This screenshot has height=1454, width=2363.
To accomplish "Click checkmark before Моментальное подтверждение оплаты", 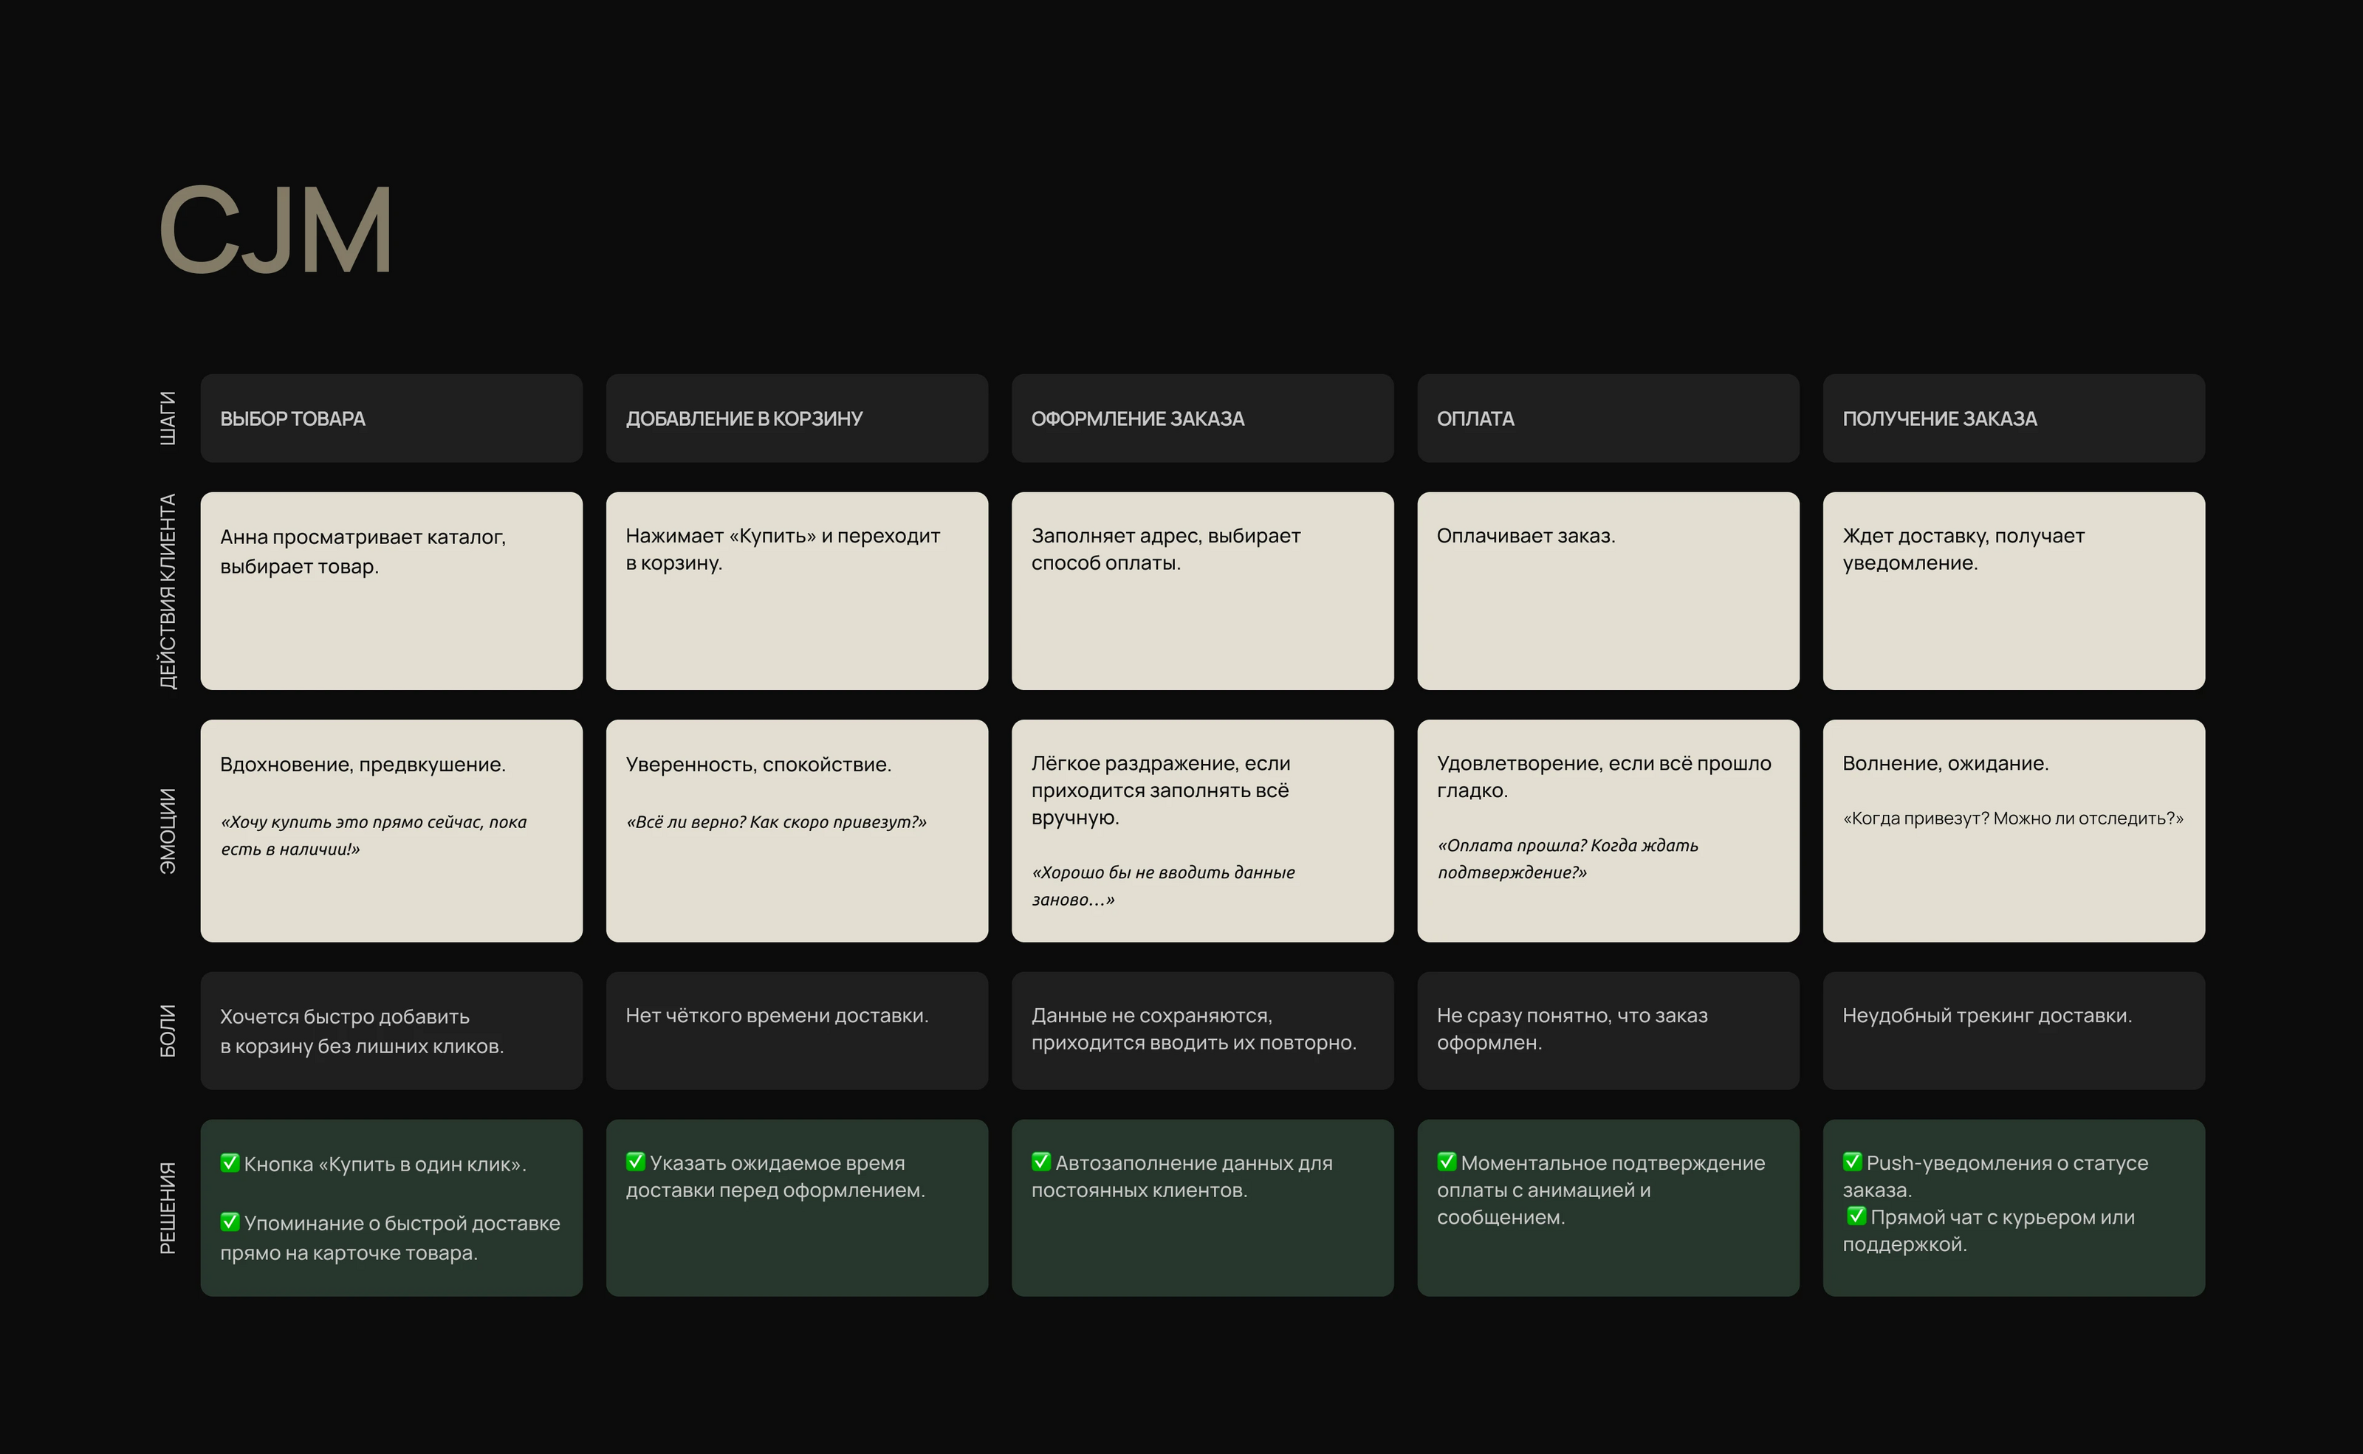I will pos(1446,1162).
